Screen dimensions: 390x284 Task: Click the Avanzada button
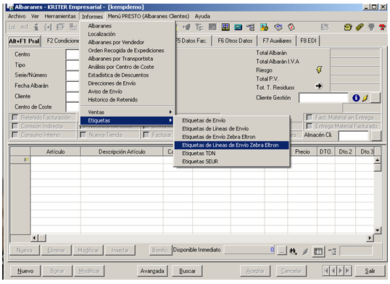pyautogui.click(x=152, y=271)
